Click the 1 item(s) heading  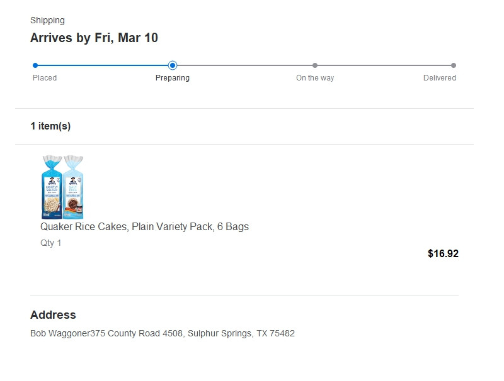click(x=50, y=126)
